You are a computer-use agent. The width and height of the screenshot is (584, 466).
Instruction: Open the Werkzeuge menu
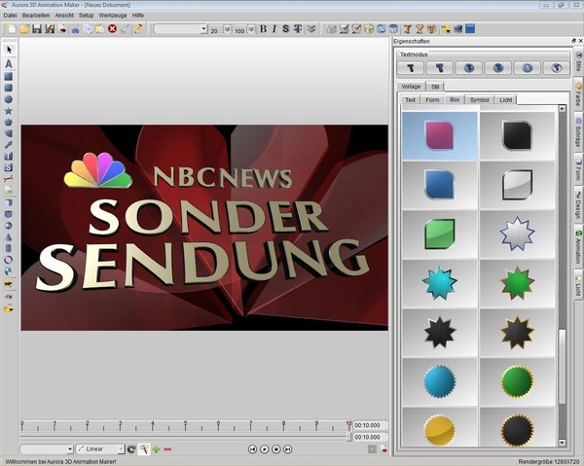[x=113, y=16]
